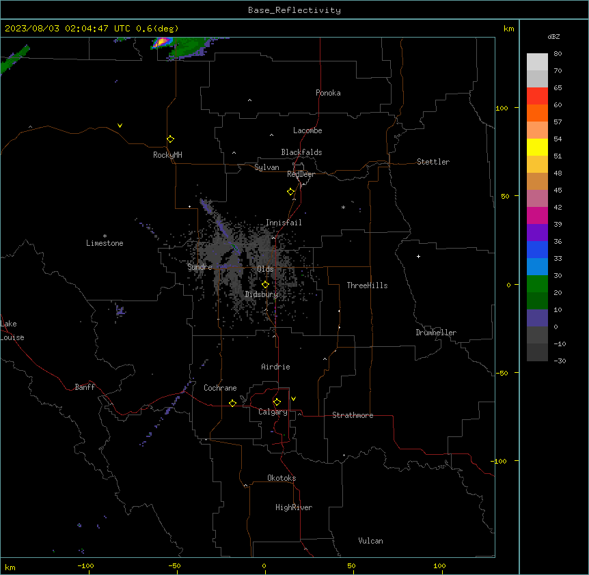Click the -50 tick on the right axis
589x575 pixels.
click(x=502, y=373)
